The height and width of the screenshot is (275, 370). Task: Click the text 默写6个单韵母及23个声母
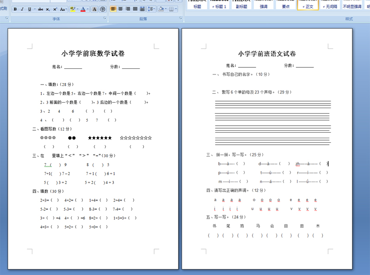(248, 92)
